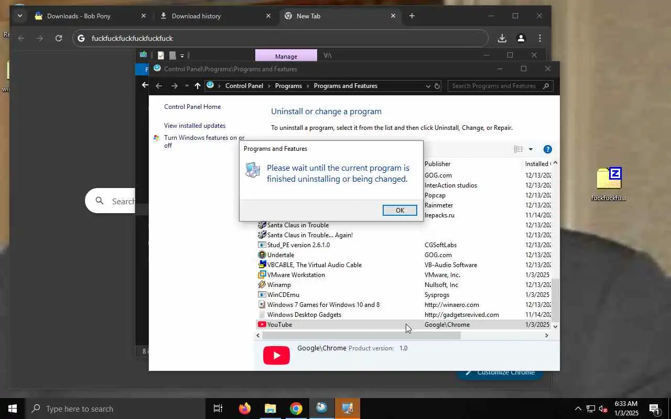This screenshot has height=419, width=671.
Task: Click the Chrome address bar
Action: point(280,38)
